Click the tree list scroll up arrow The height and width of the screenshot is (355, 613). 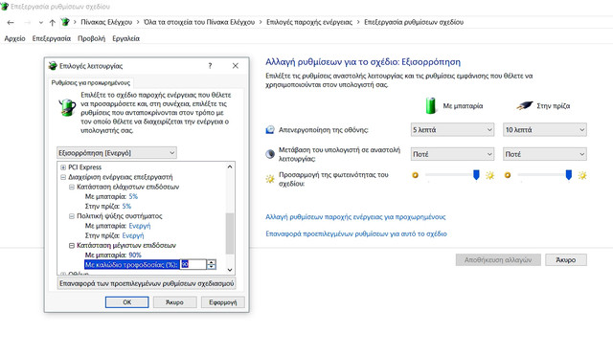pyautogui.click(x=230, y=166)
